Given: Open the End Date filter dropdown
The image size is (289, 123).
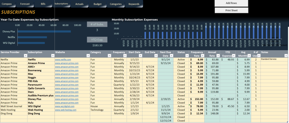Looking at the screenshot, I should pos(156,55).
